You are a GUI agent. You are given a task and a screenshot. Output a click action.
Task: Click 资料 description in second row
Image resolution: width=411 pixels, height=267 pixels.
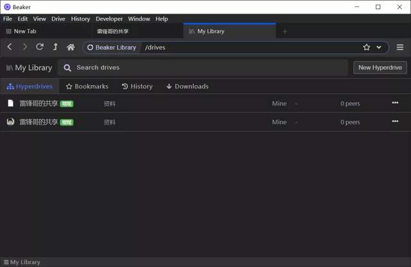[x=109, y=122]
